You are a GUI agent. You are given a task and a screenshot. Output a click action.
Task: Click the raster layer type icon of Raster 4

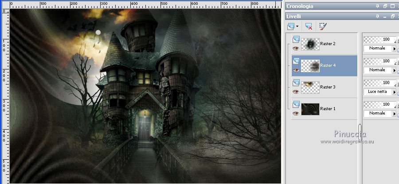(x=296, y=61)
